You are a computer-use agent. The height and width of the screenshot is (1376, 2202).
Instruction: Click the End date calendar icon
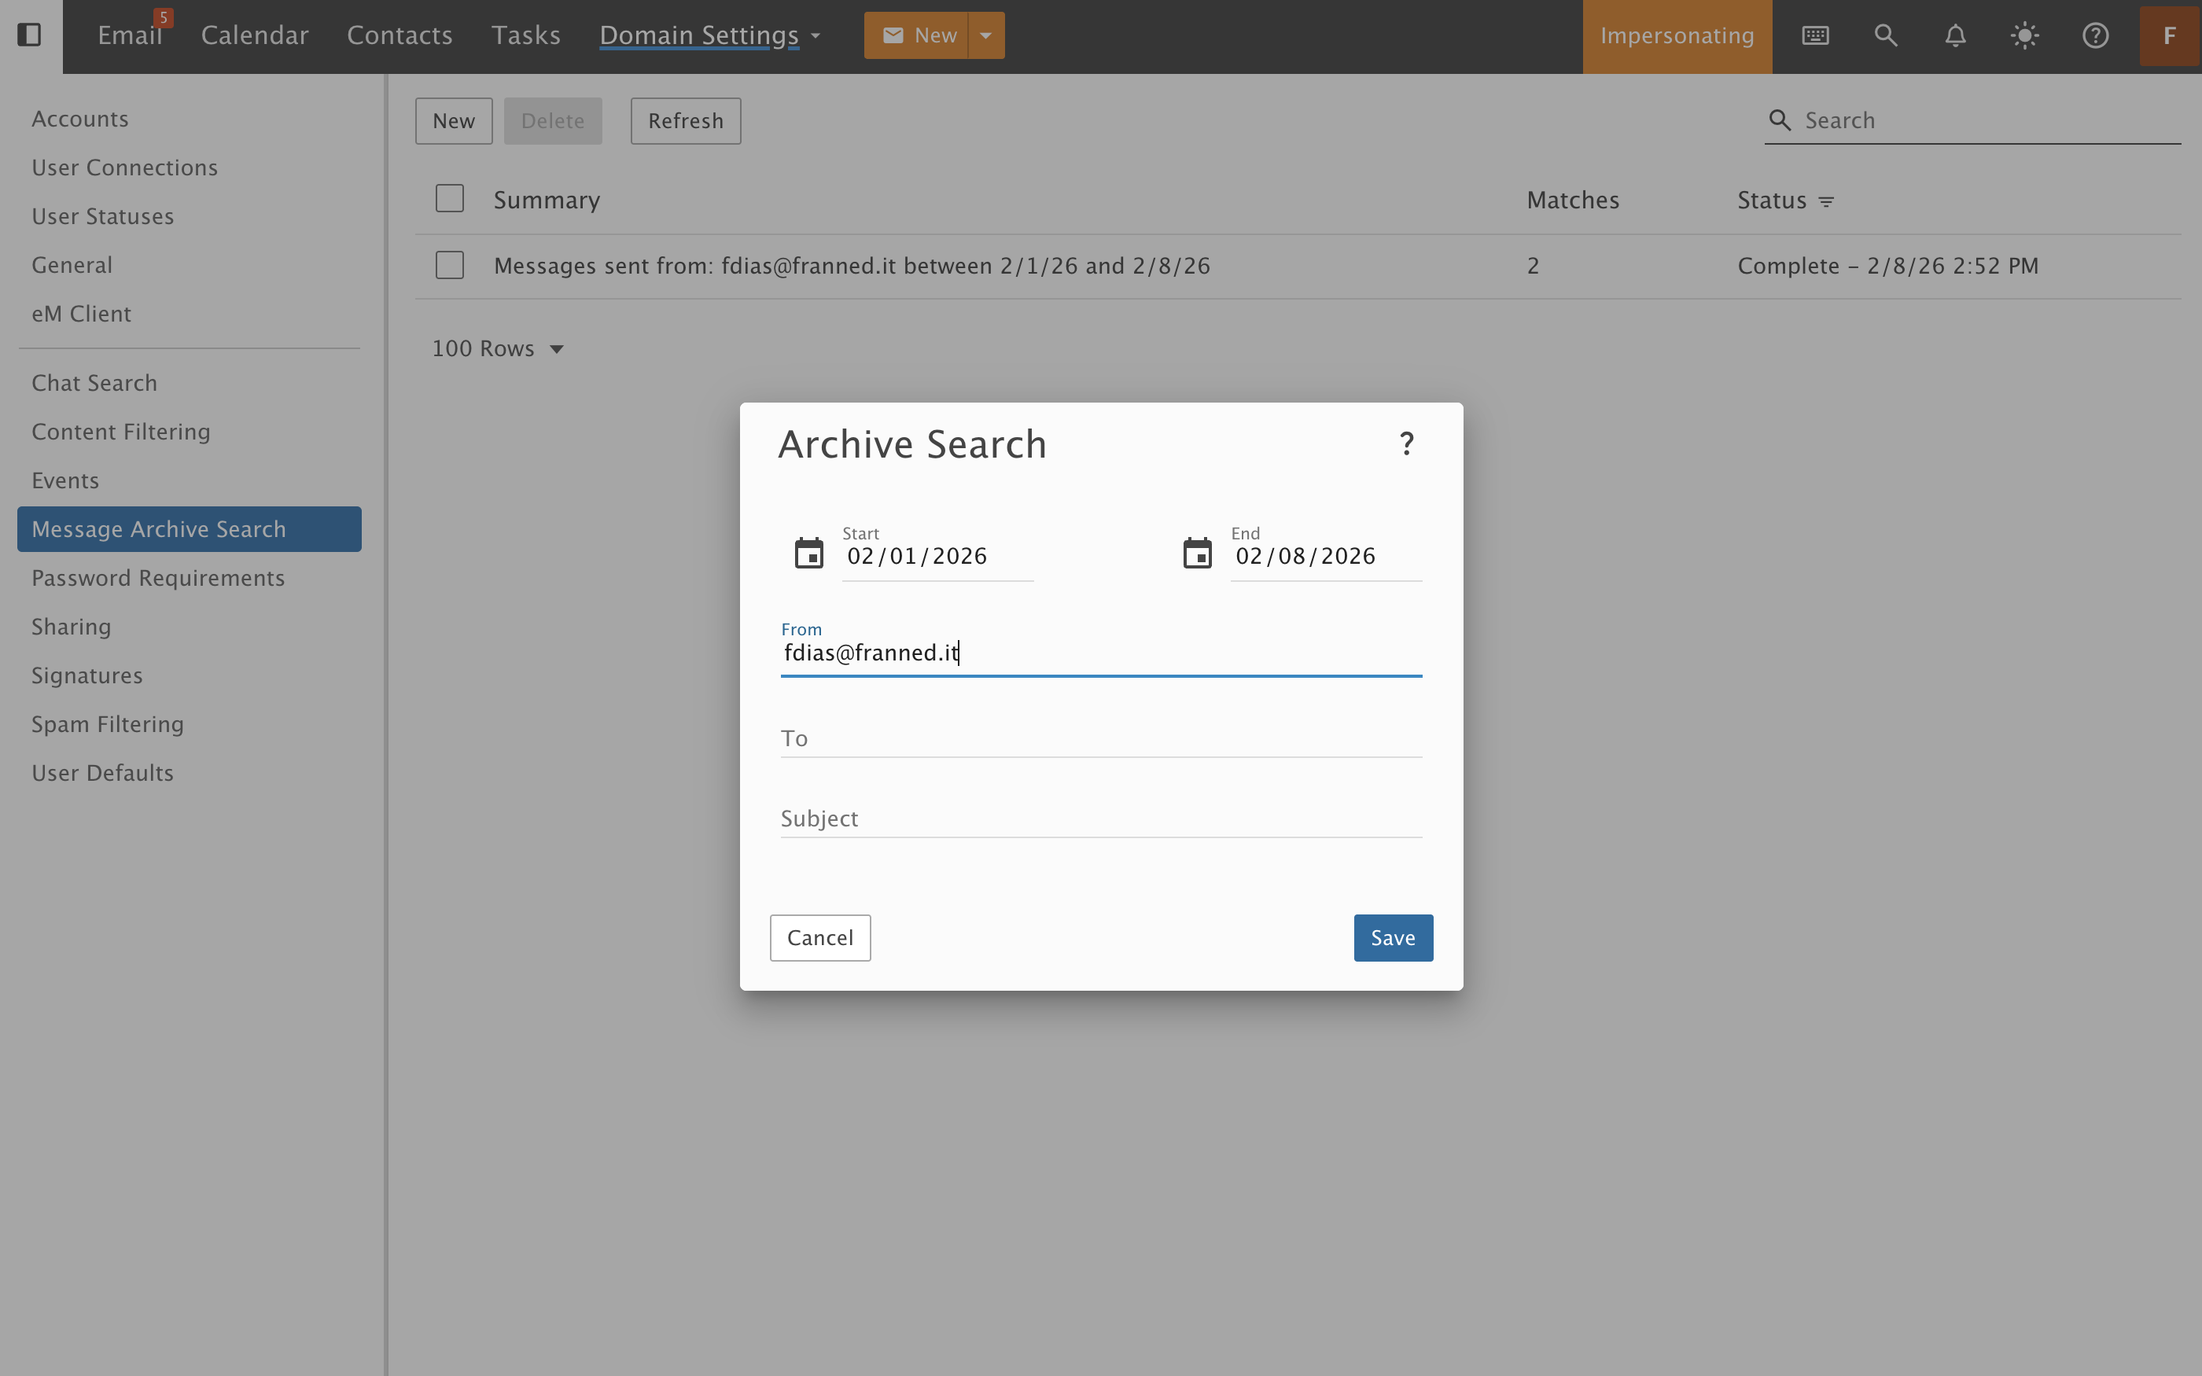pos(1198,553)
